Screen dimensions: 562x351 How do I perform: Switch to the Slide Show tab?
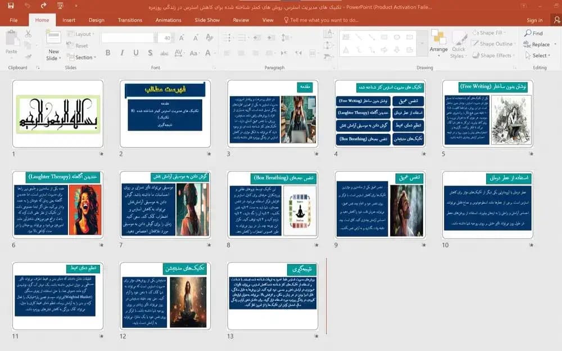point(207,20)
